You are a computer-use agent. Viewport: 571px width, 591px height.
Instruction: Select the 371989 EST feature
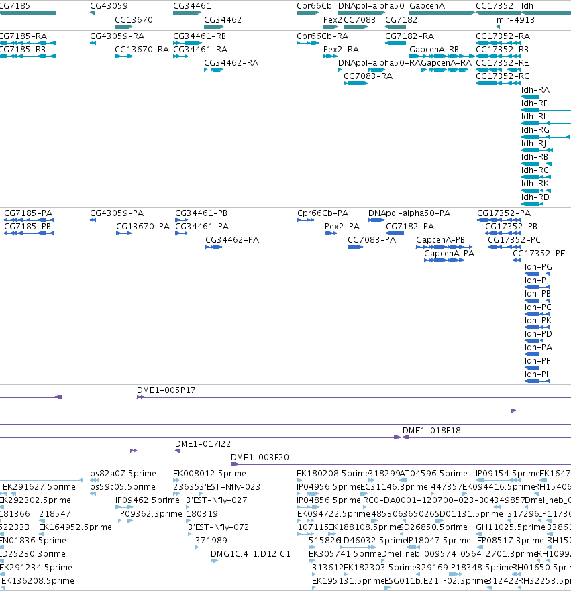[197, 547]
